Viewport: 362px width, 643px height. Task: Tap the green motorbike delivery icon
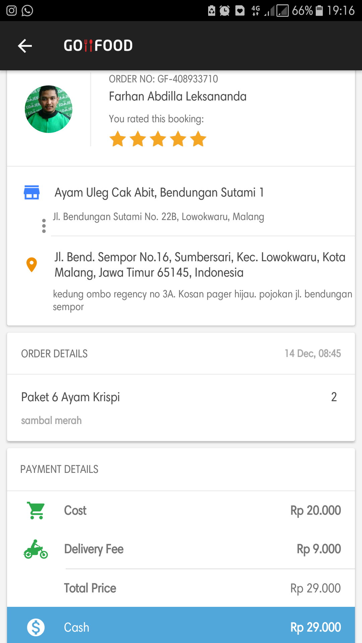(36, 549)
